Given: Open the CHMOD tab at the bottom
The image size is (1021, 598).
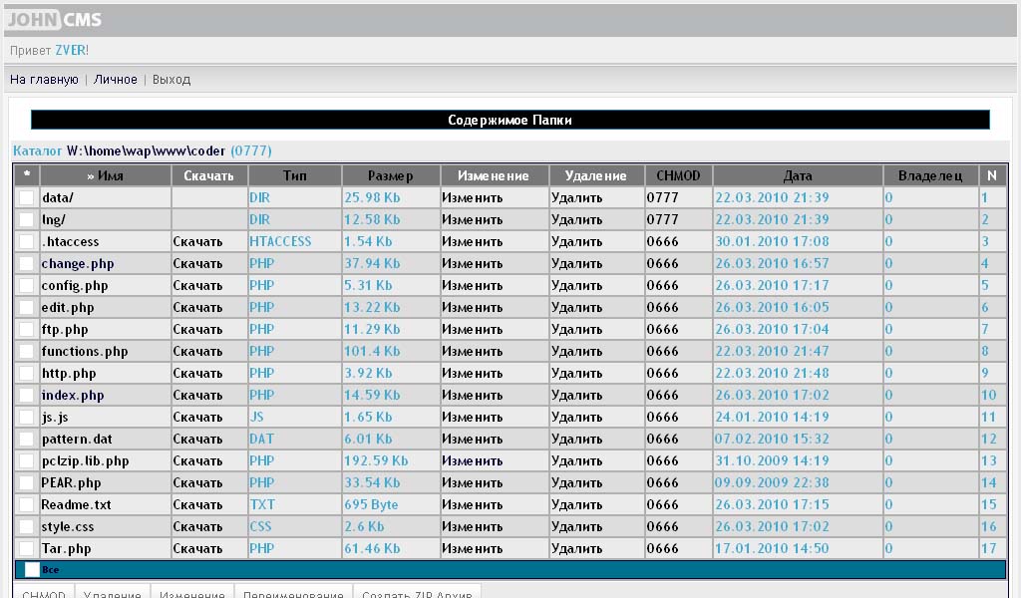Looking at the screenshot, I should pos(44,593).
